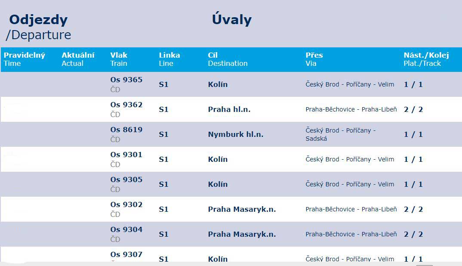
Task: Select train Os 8619 row
Action: coord(231,134)
